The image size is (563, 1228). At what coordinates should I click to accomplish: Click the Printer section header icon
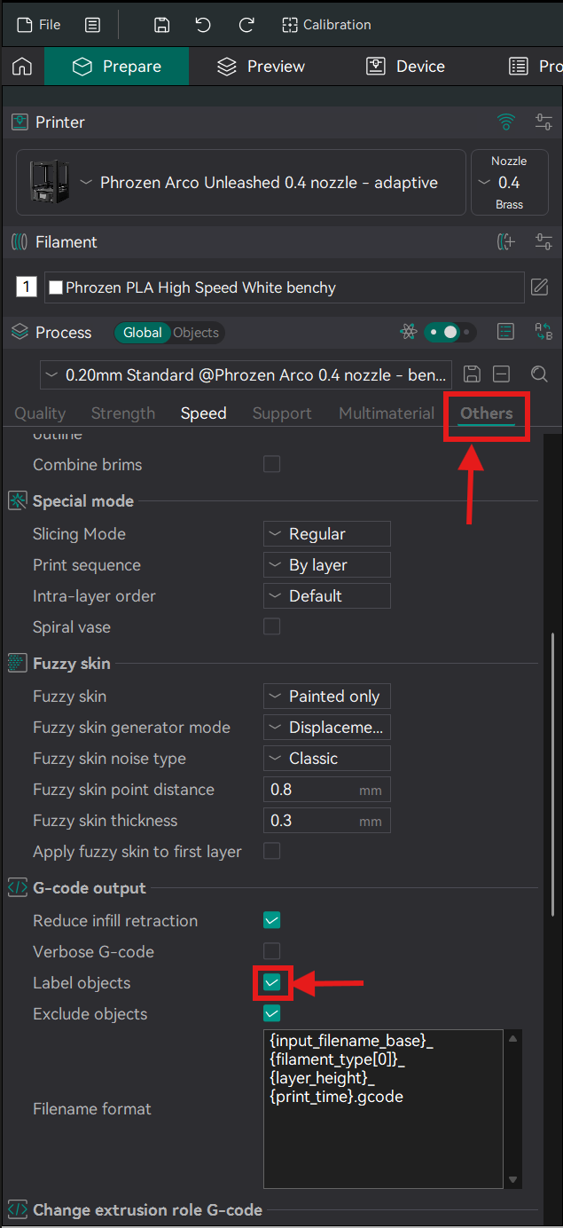coord(20,122)
